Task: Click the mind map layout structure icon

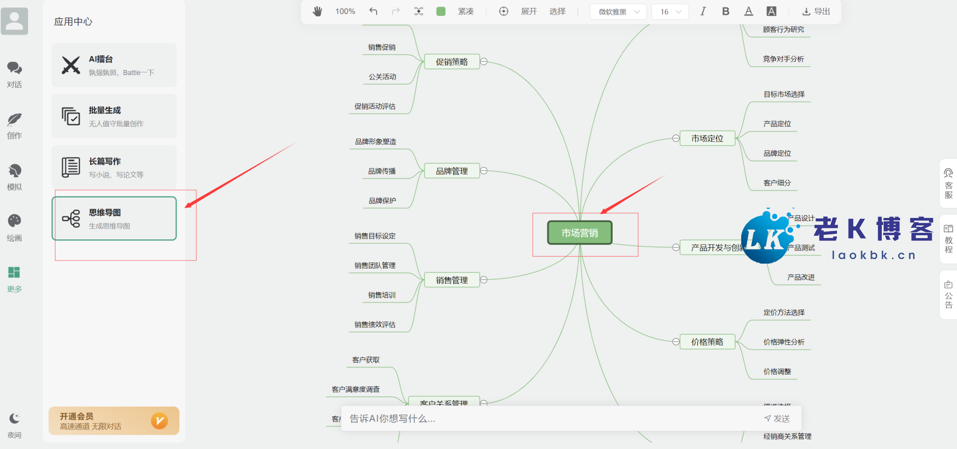Action: click(418, 12)
